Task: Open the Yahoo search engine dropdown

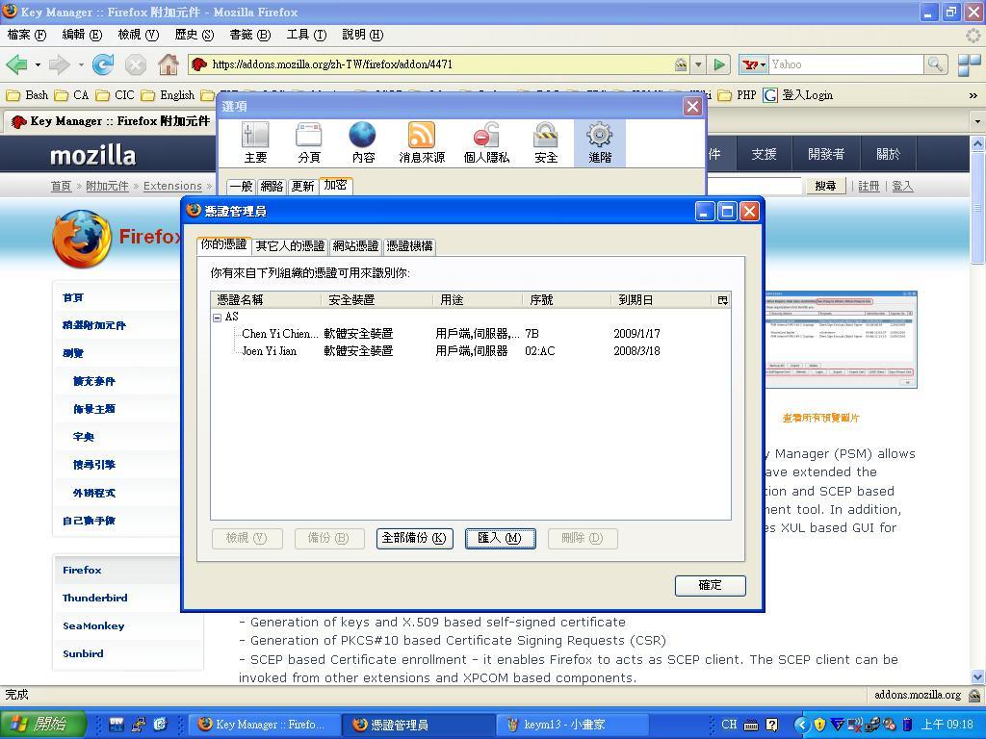Action: (x=754, y=64)
